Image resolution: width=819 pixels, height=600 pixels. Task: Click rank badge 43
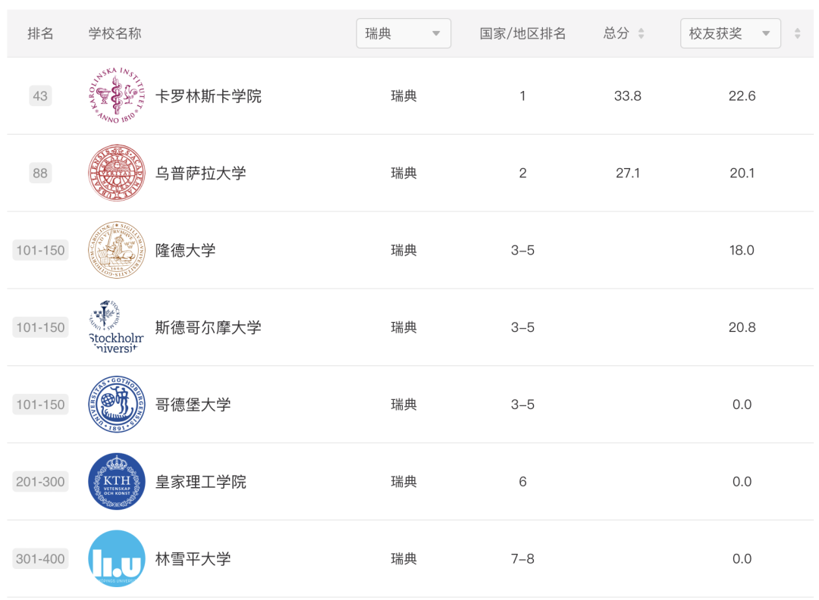[40, 96]
